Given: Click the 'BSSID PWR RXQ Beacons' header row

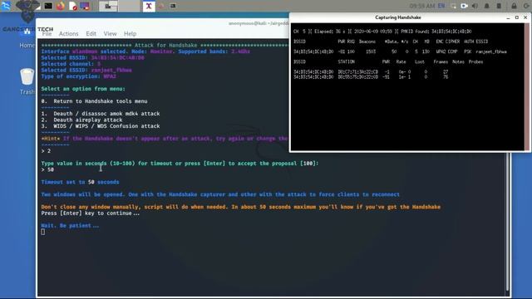Looking at the screenshot, I should click(391, 42).
